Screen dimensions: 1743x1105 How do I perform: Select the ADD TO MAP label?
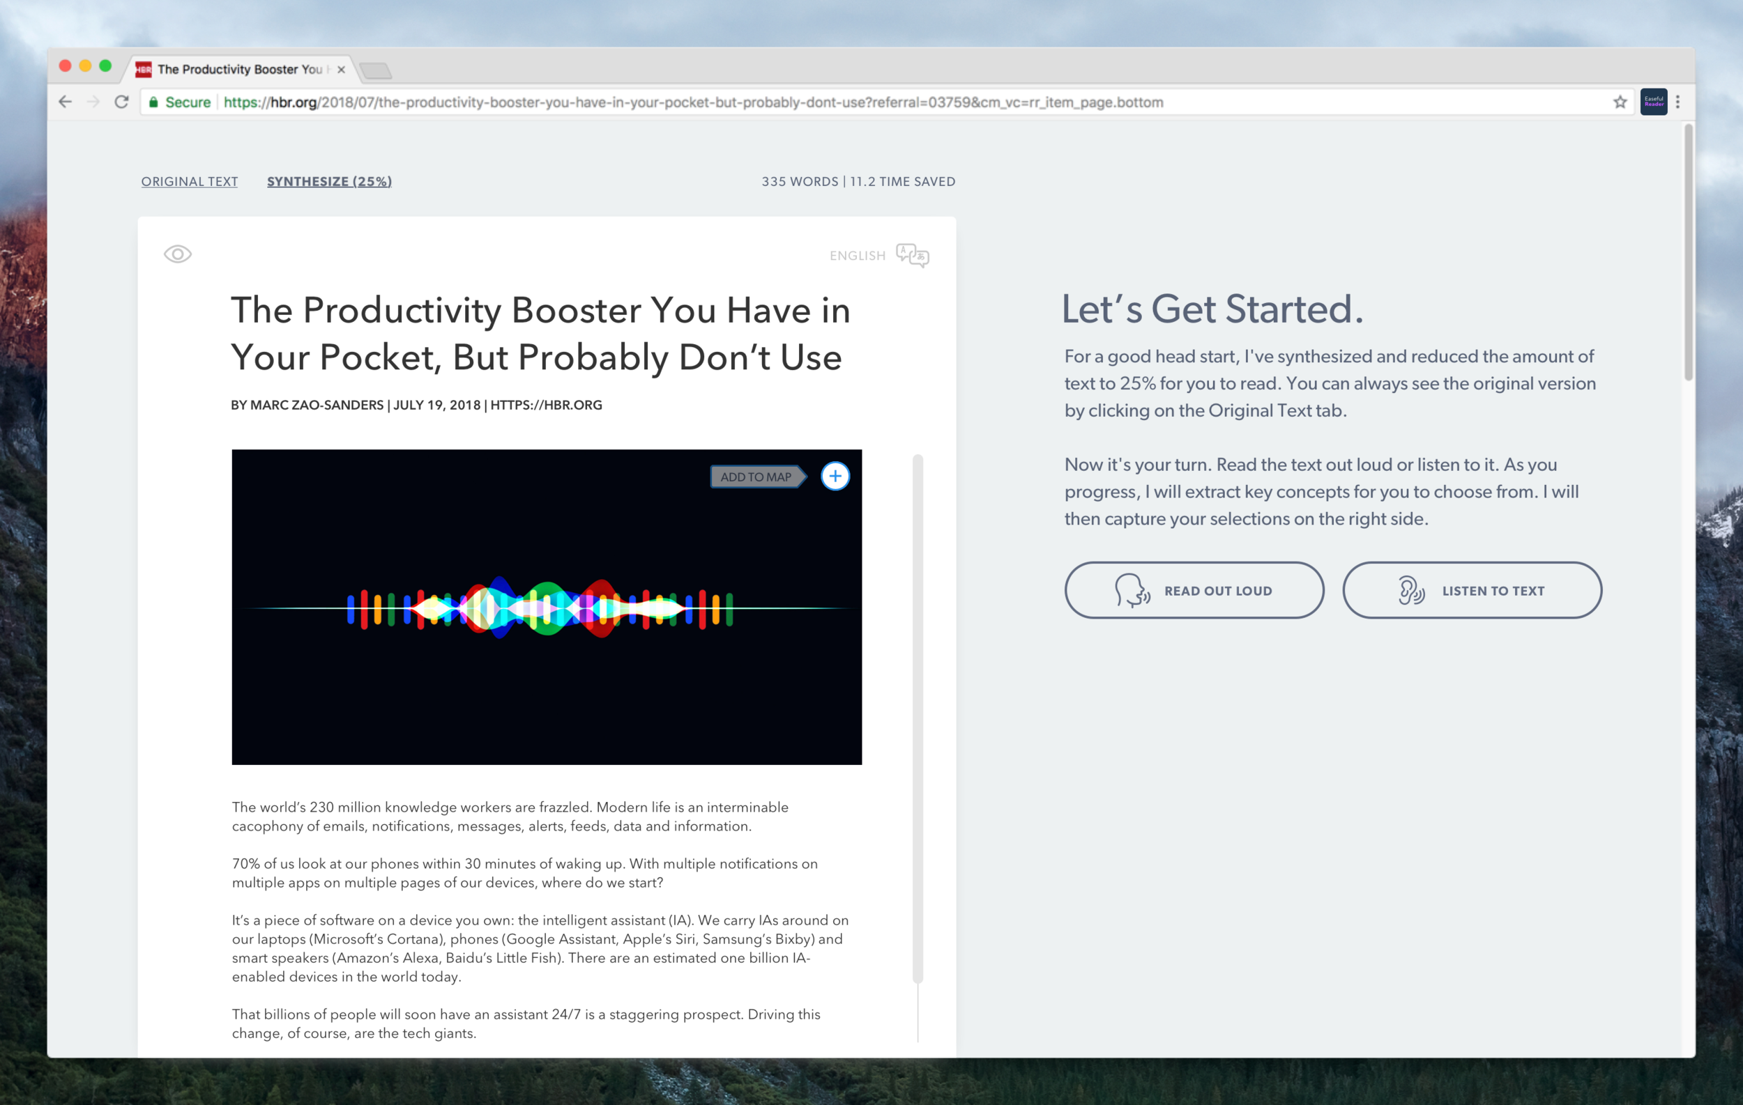pyautogui.click(x=758, y=477)
